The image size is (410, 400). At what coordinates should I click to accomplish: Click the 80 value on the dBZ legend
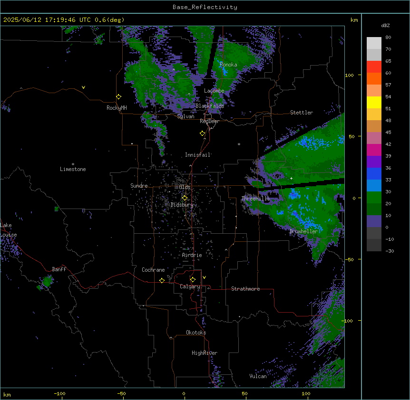388,38
